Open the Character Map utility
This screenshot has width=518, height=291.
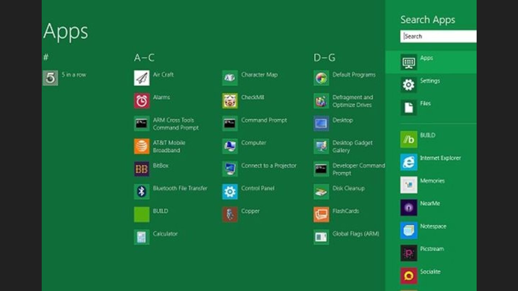click(x=259, y=75)
